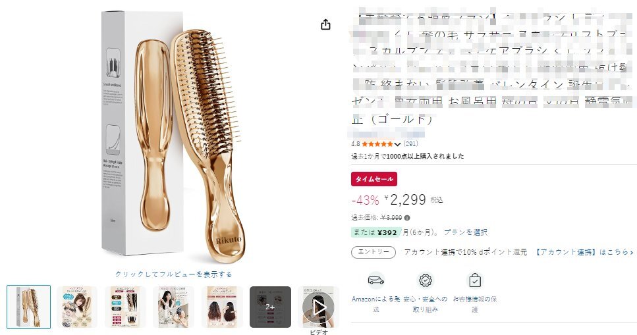Open 【アカウント連携】はこちら link
The width and height of the screenshot is (637, 335).
pos(583,252)
